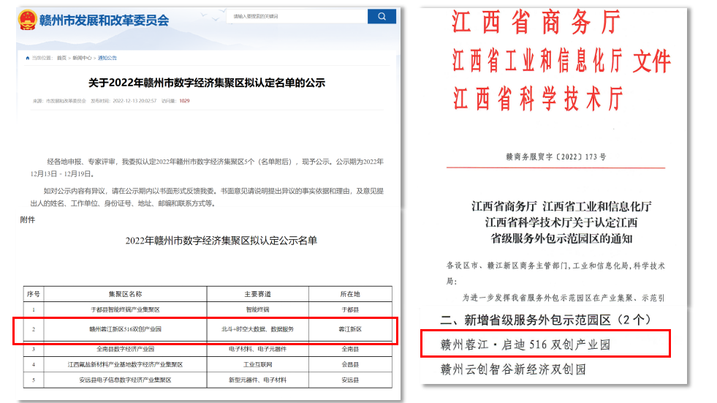Select the 安远县 cell in 所在地 column
This screenshot has height=403, width=717.
pos(350,380)
